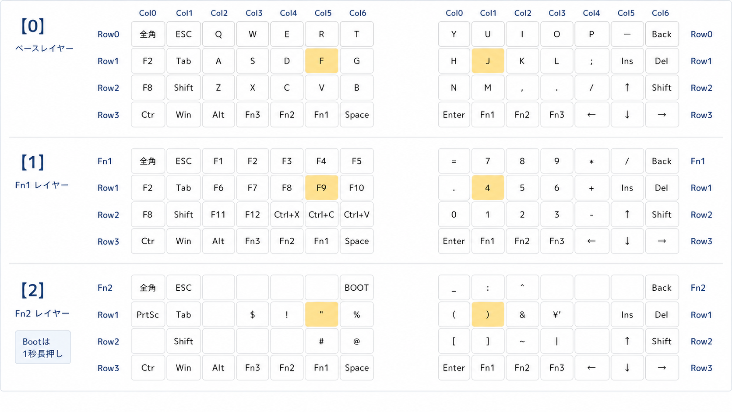Click the 全角 key in base layer
Image resolution: width=732 pixels, height=412 pixels.
(x=148, y=34)
